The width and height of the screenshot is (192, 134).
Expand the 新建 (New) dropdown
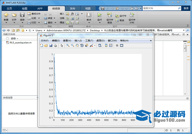pyautogui.click(x=6, y=23)
